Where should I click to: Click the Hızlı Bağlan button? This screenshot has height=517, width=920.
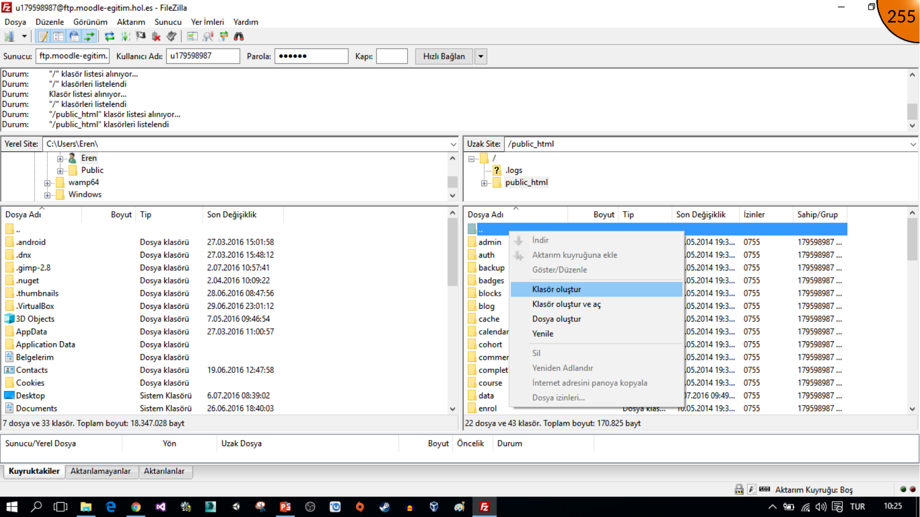pyautogui.click(x=444, y=56)
